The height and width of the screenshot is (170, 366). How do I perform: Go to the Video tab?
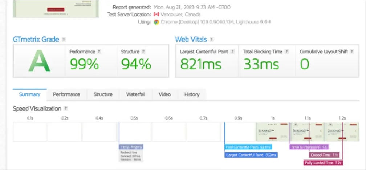click(x=164, y=94)
